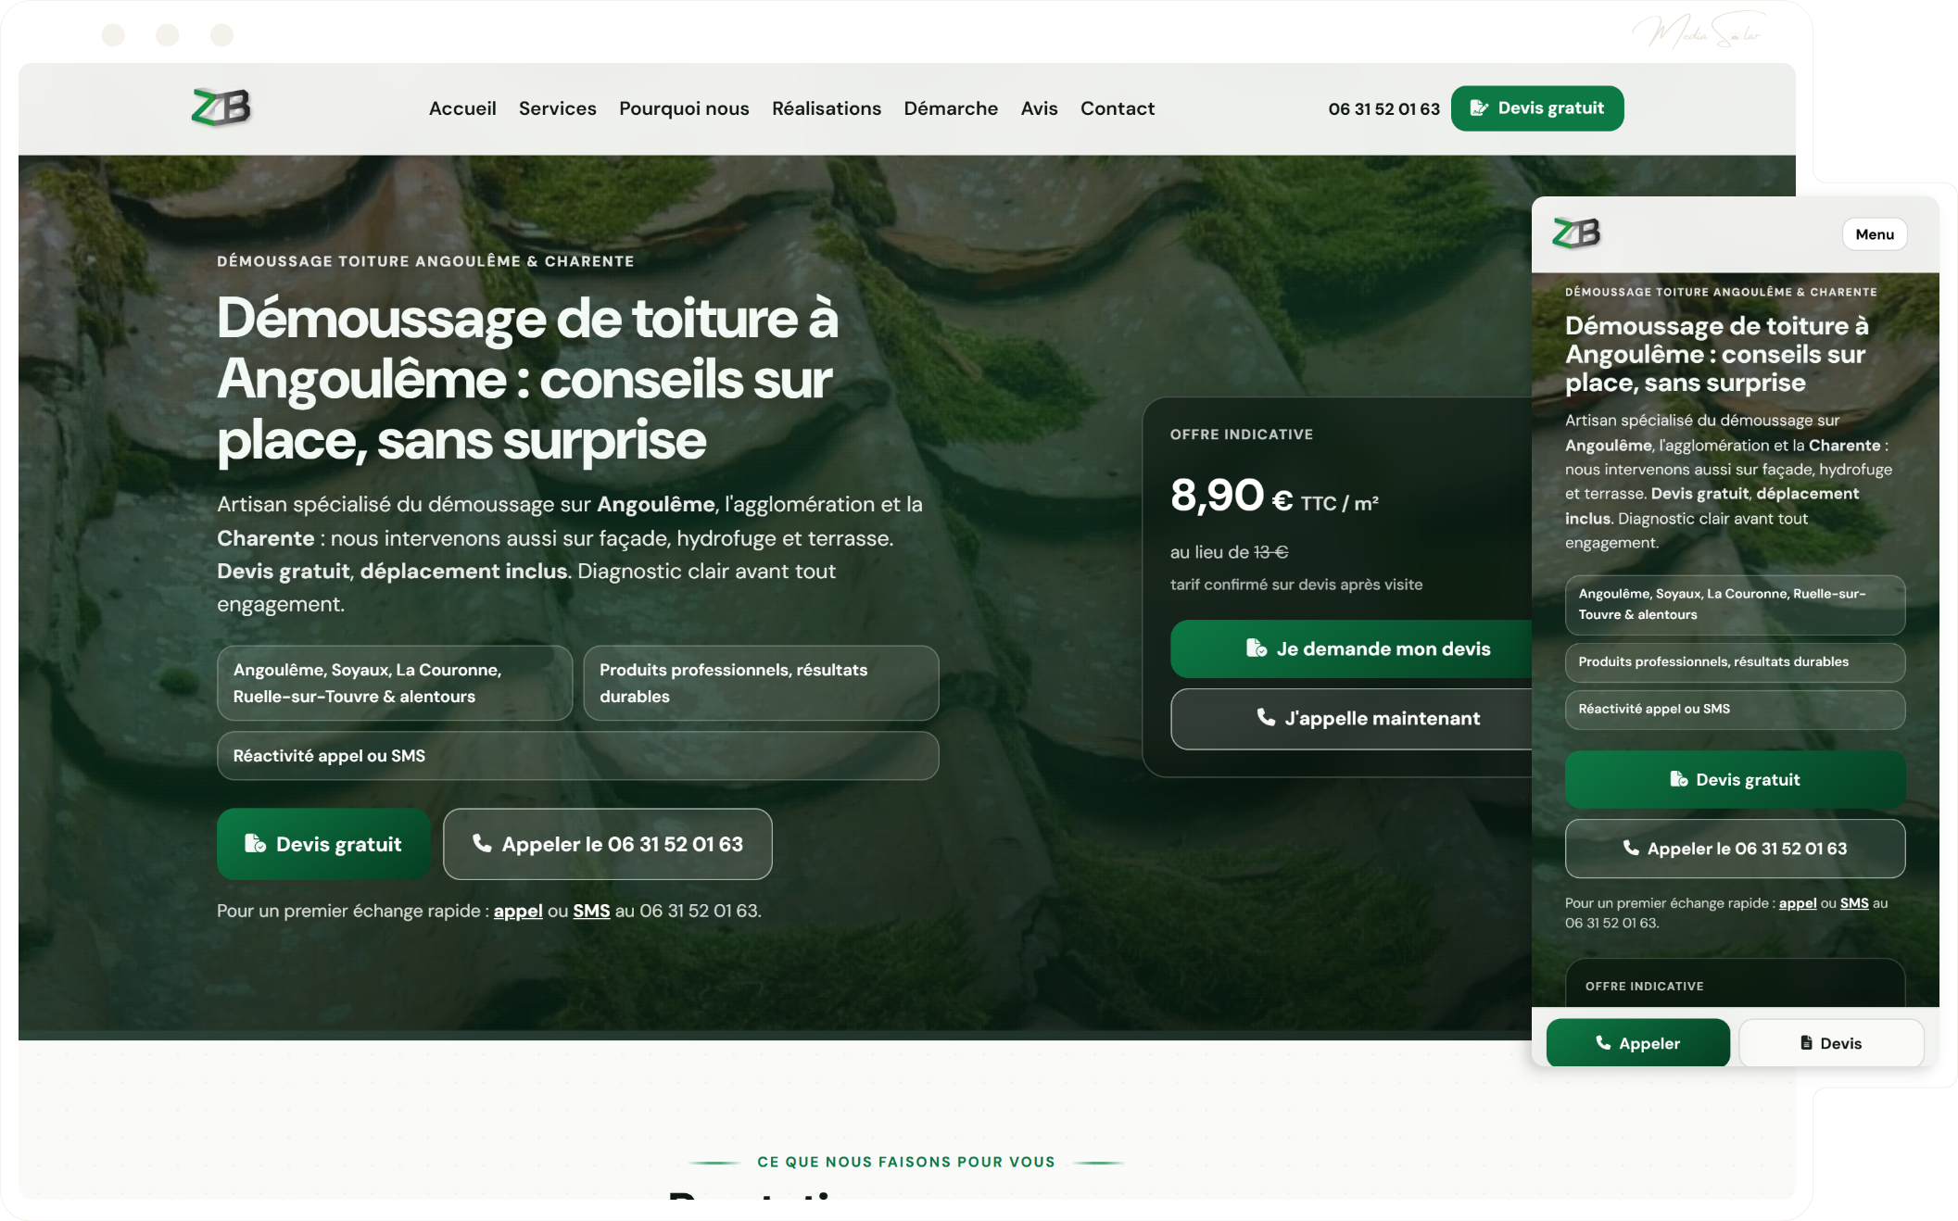
Task: Click phone icon in mobile bottom Appeler
Action: tap(1603, 1042)
